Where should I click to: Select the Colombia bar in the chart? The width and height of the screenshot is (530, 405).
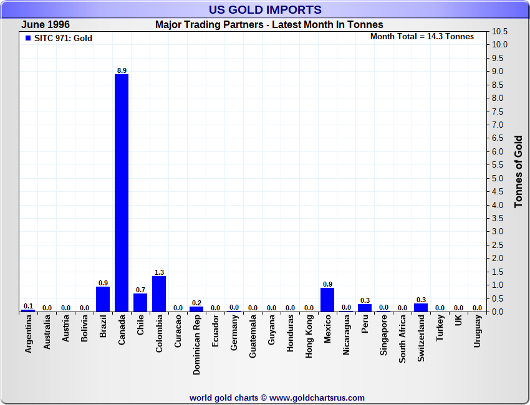coord(159,293)
